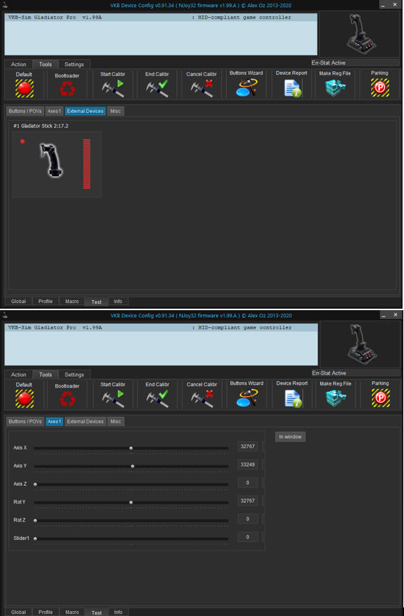Open External Devices tab in bottom window
The image size is (404, 616).
pyautogui.click(x=85, y=422)
